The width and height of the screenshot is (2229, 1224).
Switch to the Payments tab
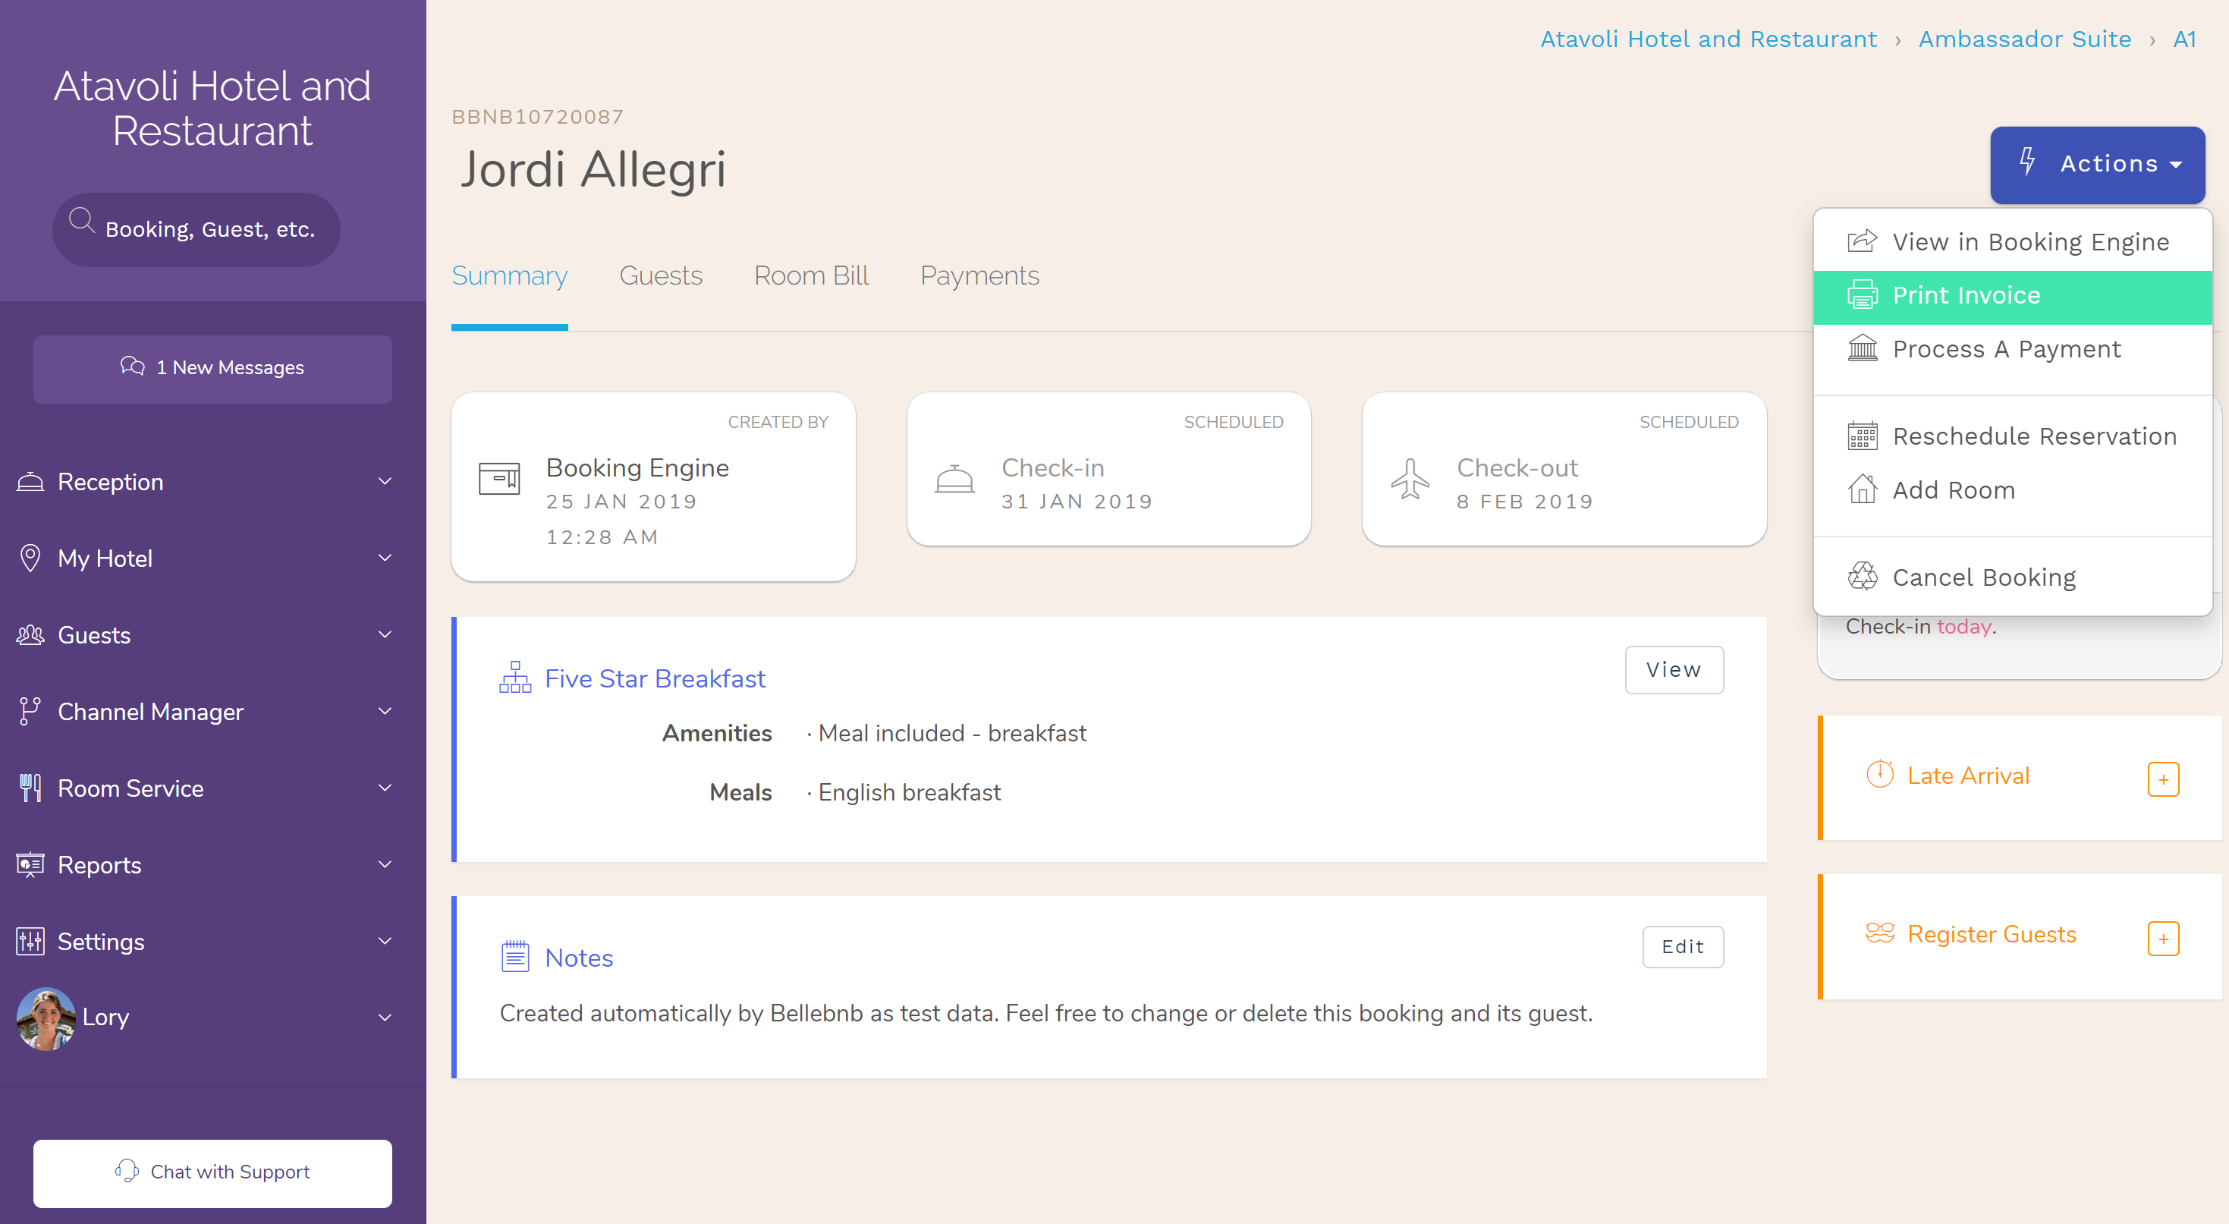pos(979,276)
